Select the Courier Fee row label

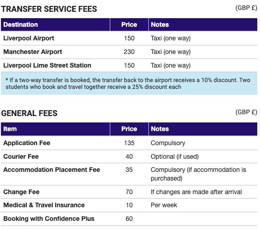point(21,156)
